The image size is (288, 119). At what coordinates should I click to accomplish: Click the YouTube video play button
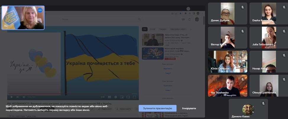(12, 97)
